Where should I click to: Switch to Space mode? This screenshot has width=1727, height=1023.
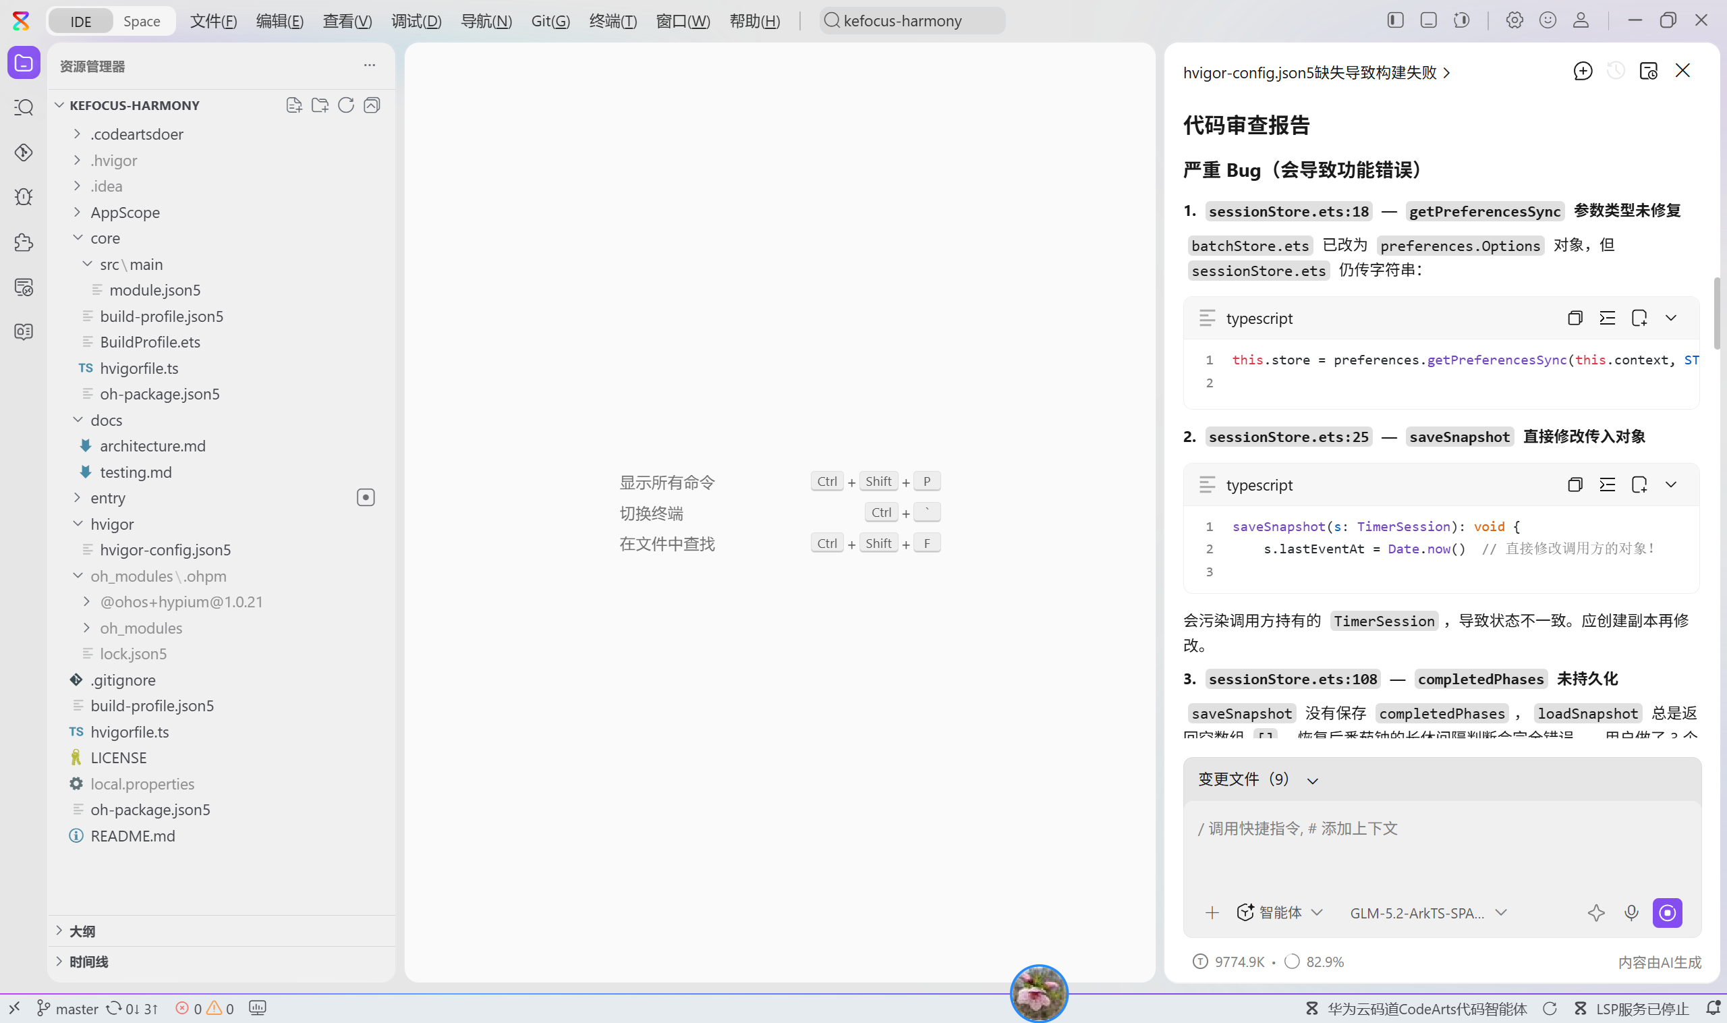142,21
